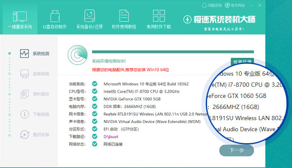This screenshot has width=292, height=168.
Task: Go to the 选择系统 step
Action: [x=35, y=74]
